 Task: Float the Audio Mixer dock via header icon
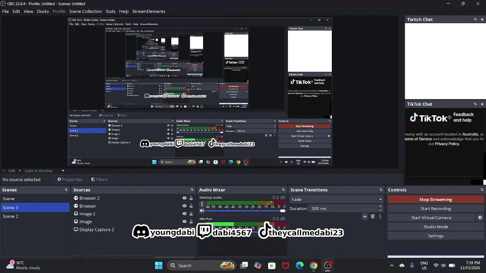283,190
